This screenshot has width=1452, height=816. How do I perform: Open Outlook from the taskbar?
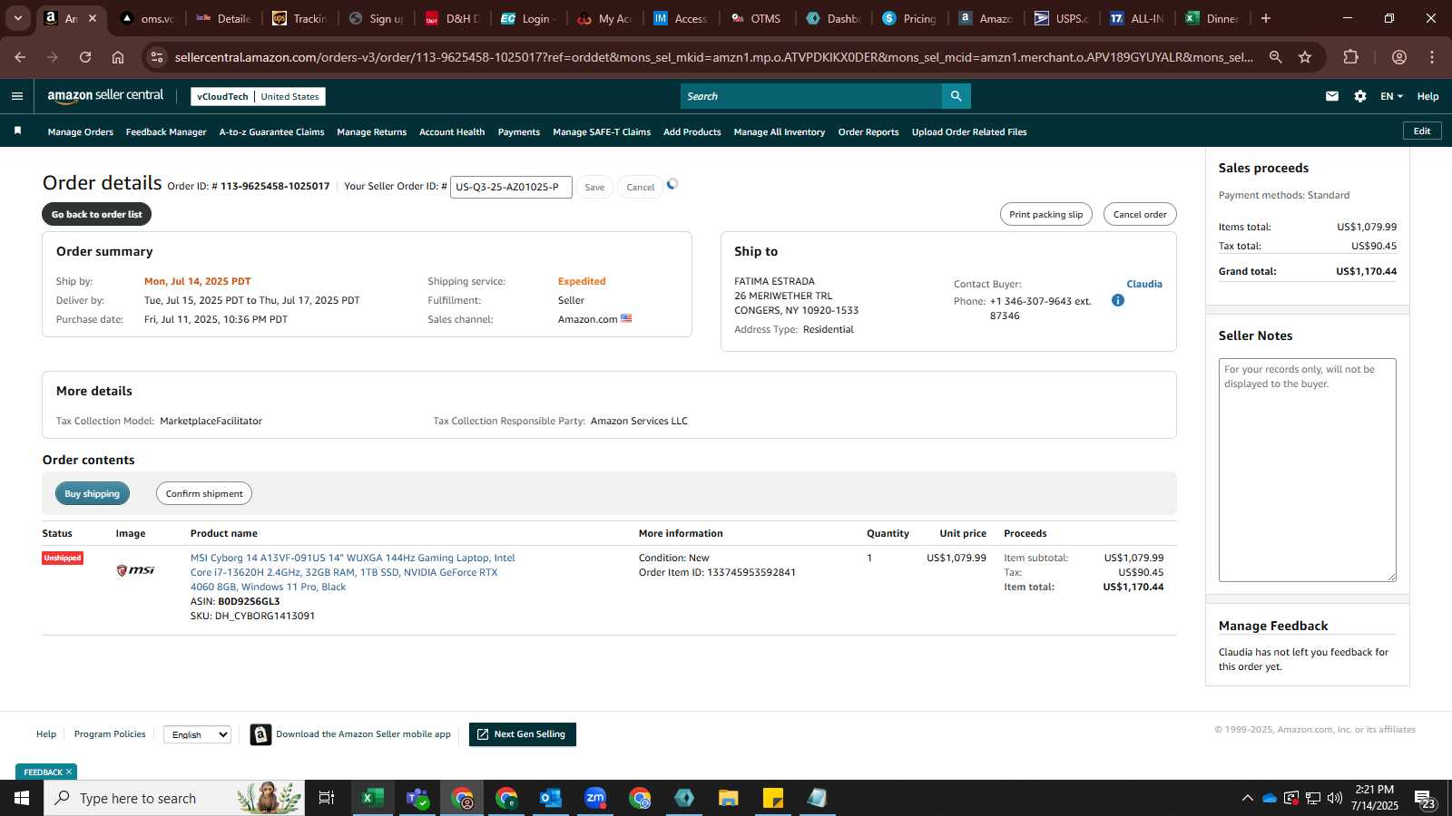(x=551, y=798)
